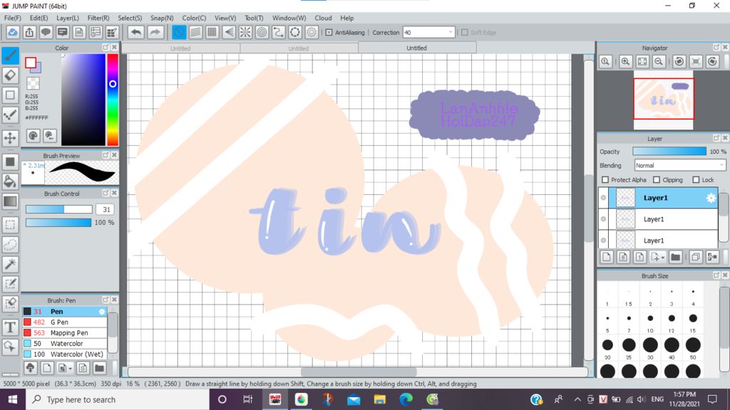
Task: Click the cloud save icon in toolbar
Action: (13, 32)
